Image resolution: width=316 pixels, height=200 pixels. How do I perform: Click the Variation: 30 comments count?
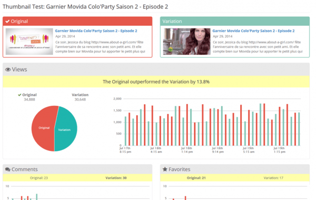(116, 178)
